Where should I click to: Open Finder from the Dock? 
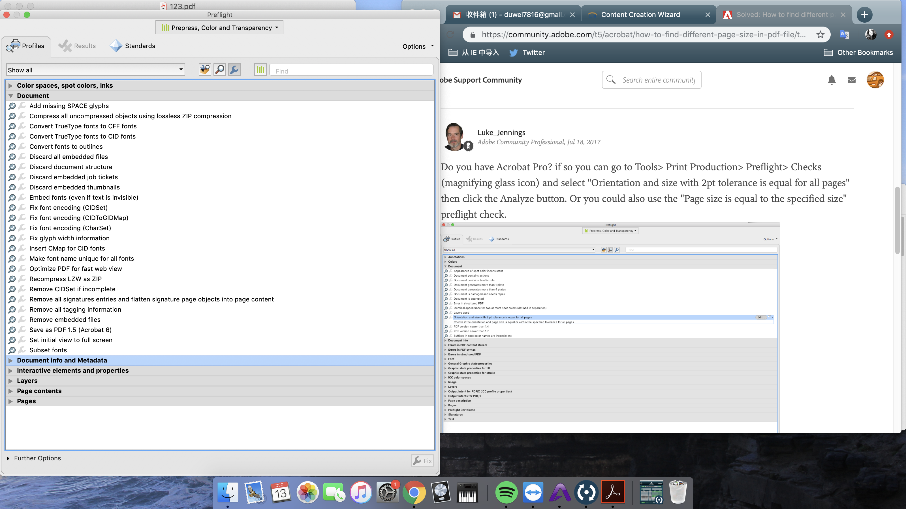(x=228, y=492)
